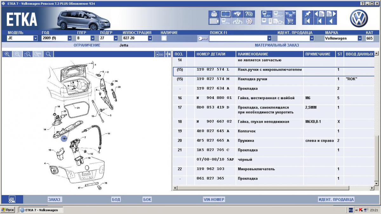Click ETKA 7 - Volkswagen taskbar item
Image resolution: width=381 pixels, height=214 pixels.
point(40,210)
